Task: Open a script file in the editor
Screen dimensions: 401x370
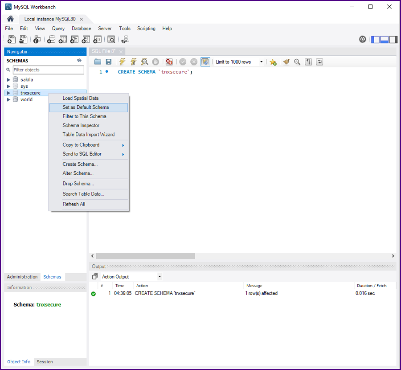Action: click(x=98, y=62)
